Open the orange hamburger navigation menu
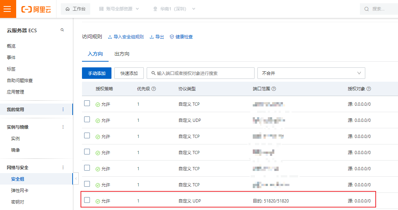The image size is (398, 210). [8, 9]
